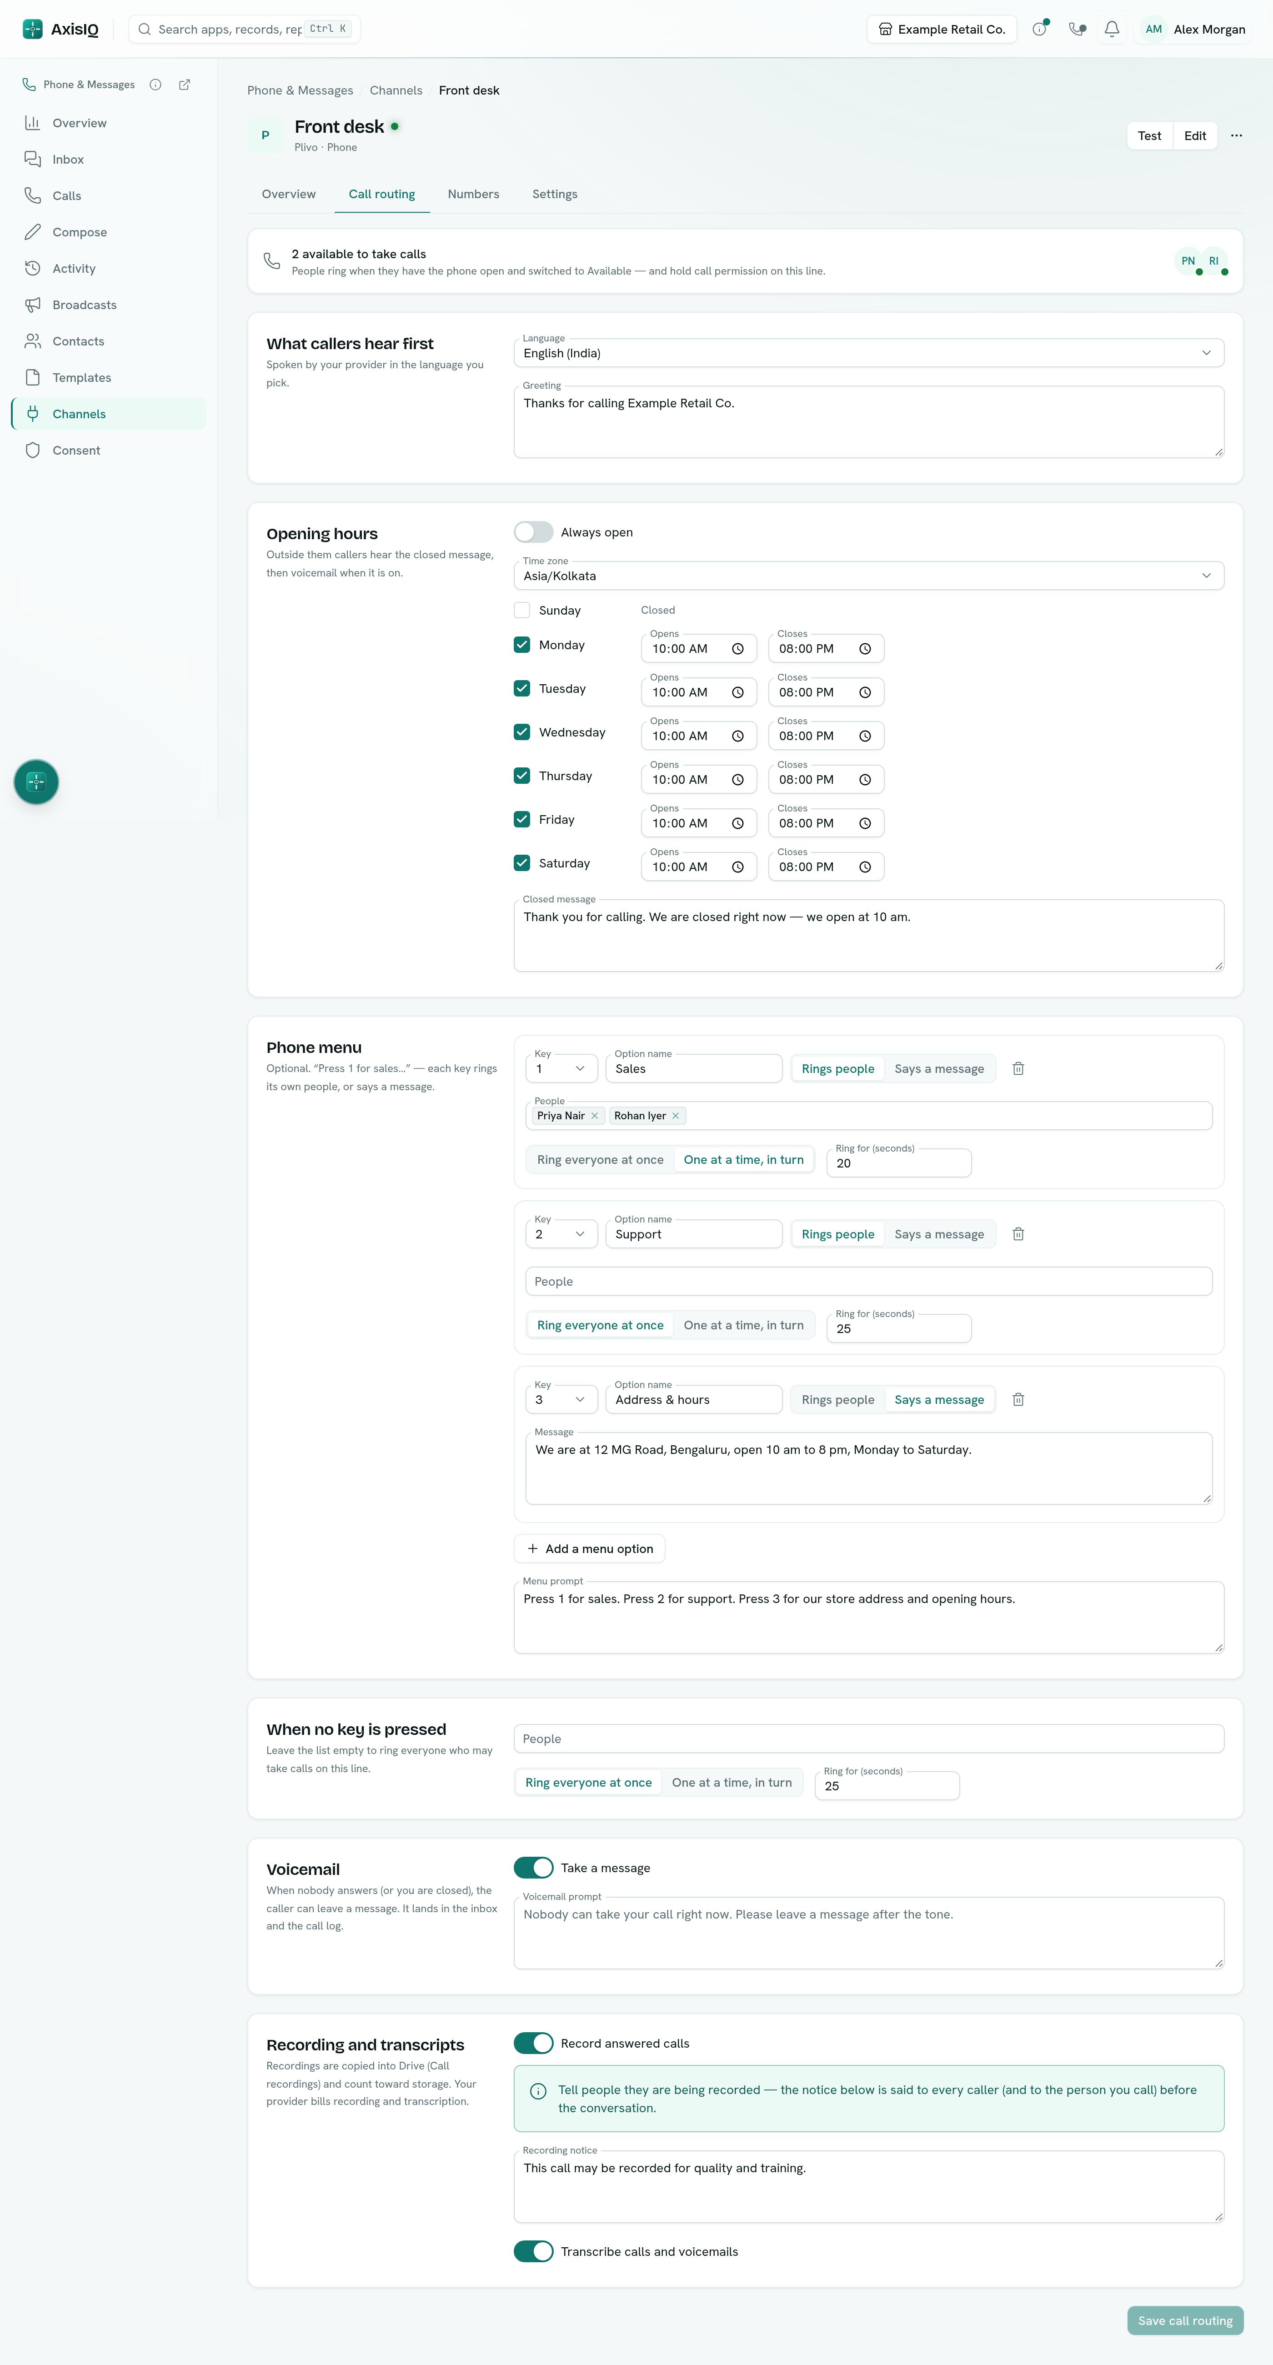This screenshot has height=2365, width=1273.
Task: Click the Menu prompt text area
Action: (x=868, y=1617)
